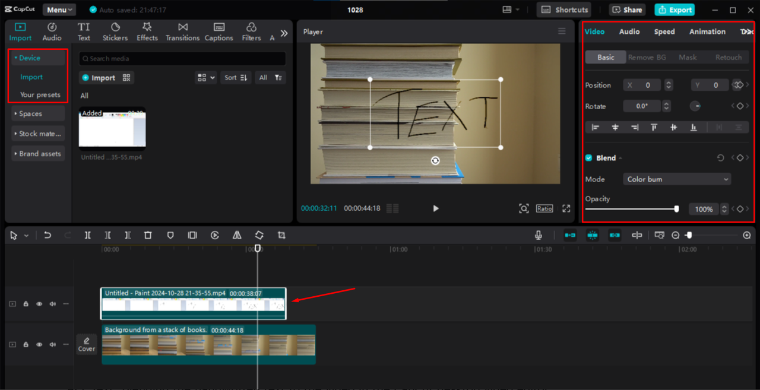Open the Captions tab
Viewport: 760px width, 390px height.
[219, 31]
